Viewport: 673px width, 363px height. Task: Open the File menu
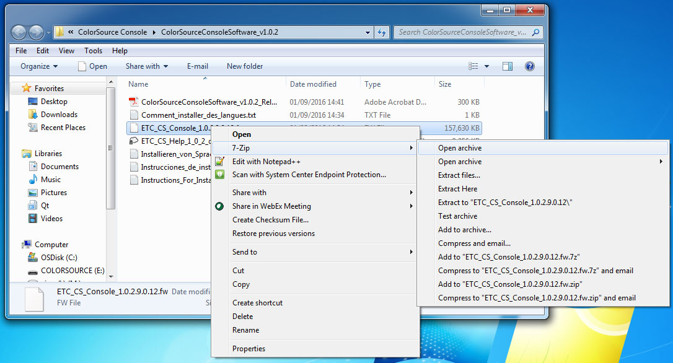tap(21, 51)
